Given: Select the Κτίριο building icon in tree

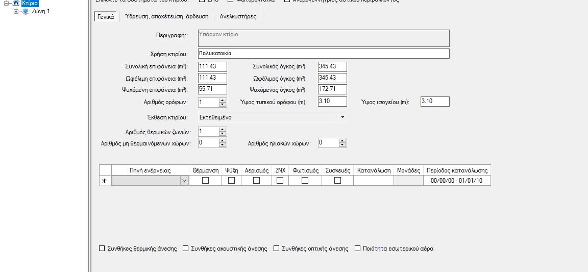Looking at the screenshot, I should pyautogui.click(x=16, y=3).
